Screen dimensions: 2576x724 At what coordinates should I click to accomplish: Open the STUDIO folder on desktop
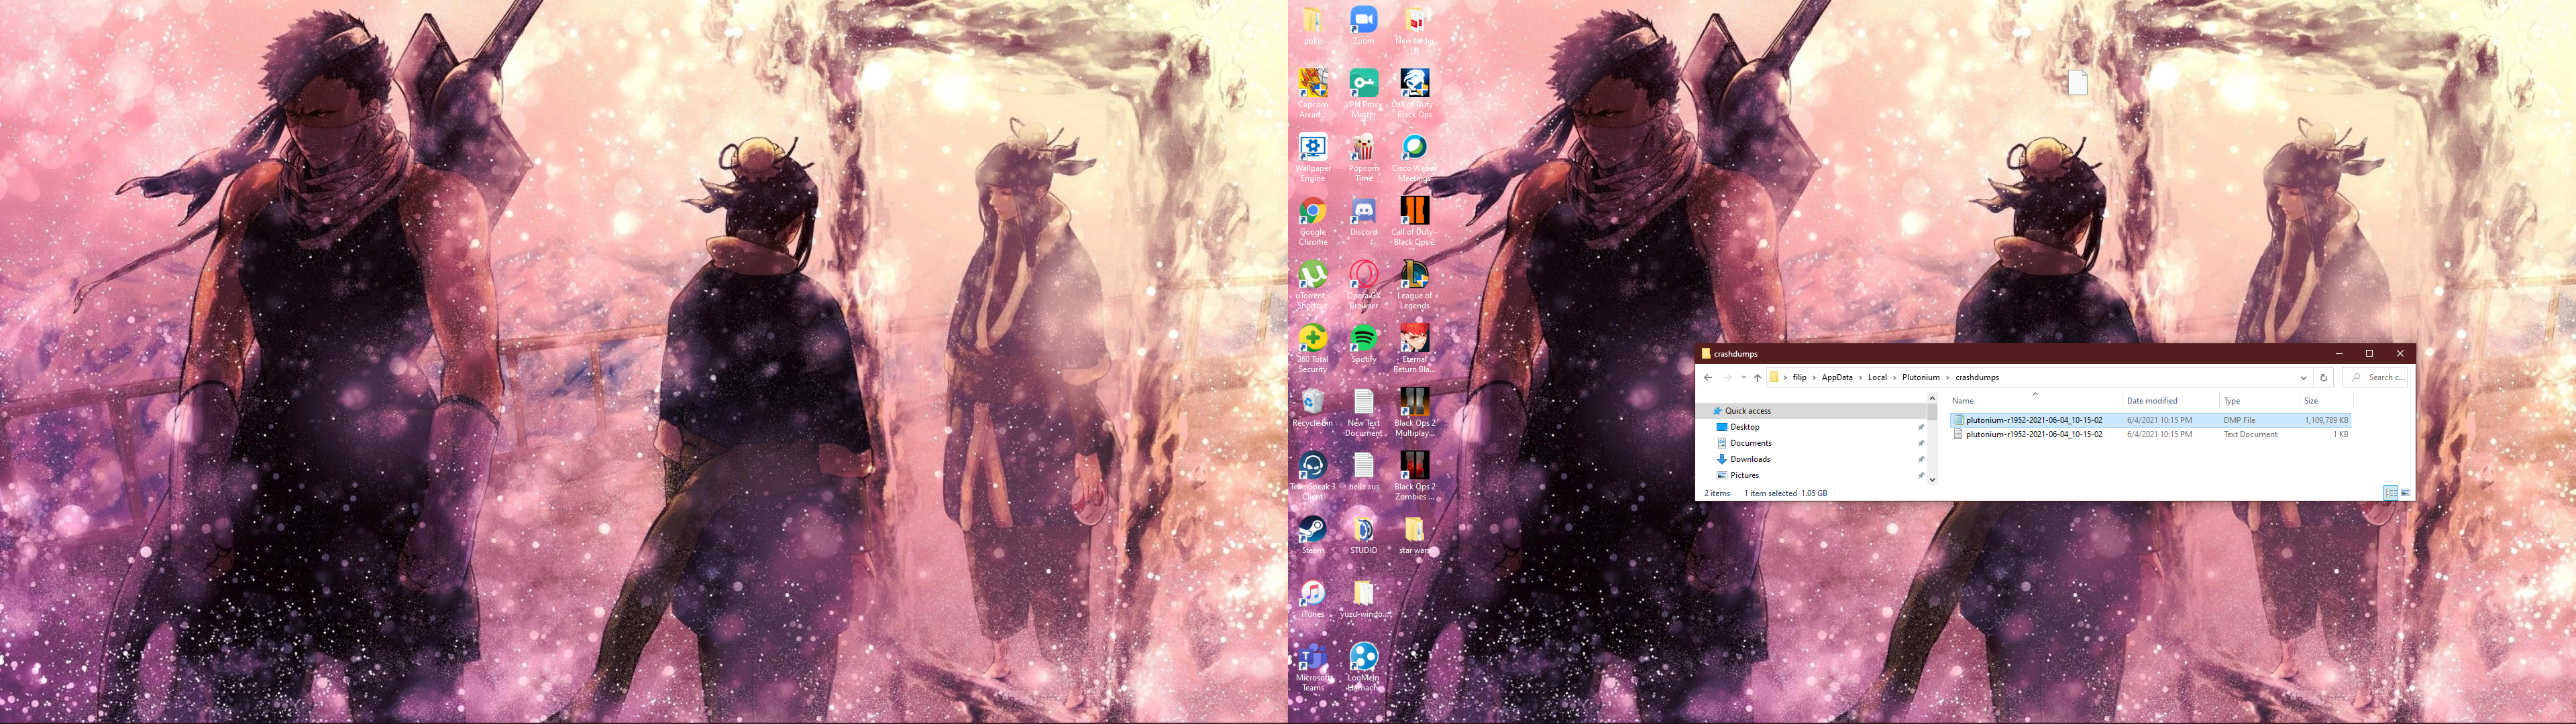click(1363, 535)
